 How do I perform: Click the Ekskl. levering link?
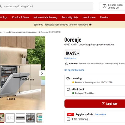(70, 58)
